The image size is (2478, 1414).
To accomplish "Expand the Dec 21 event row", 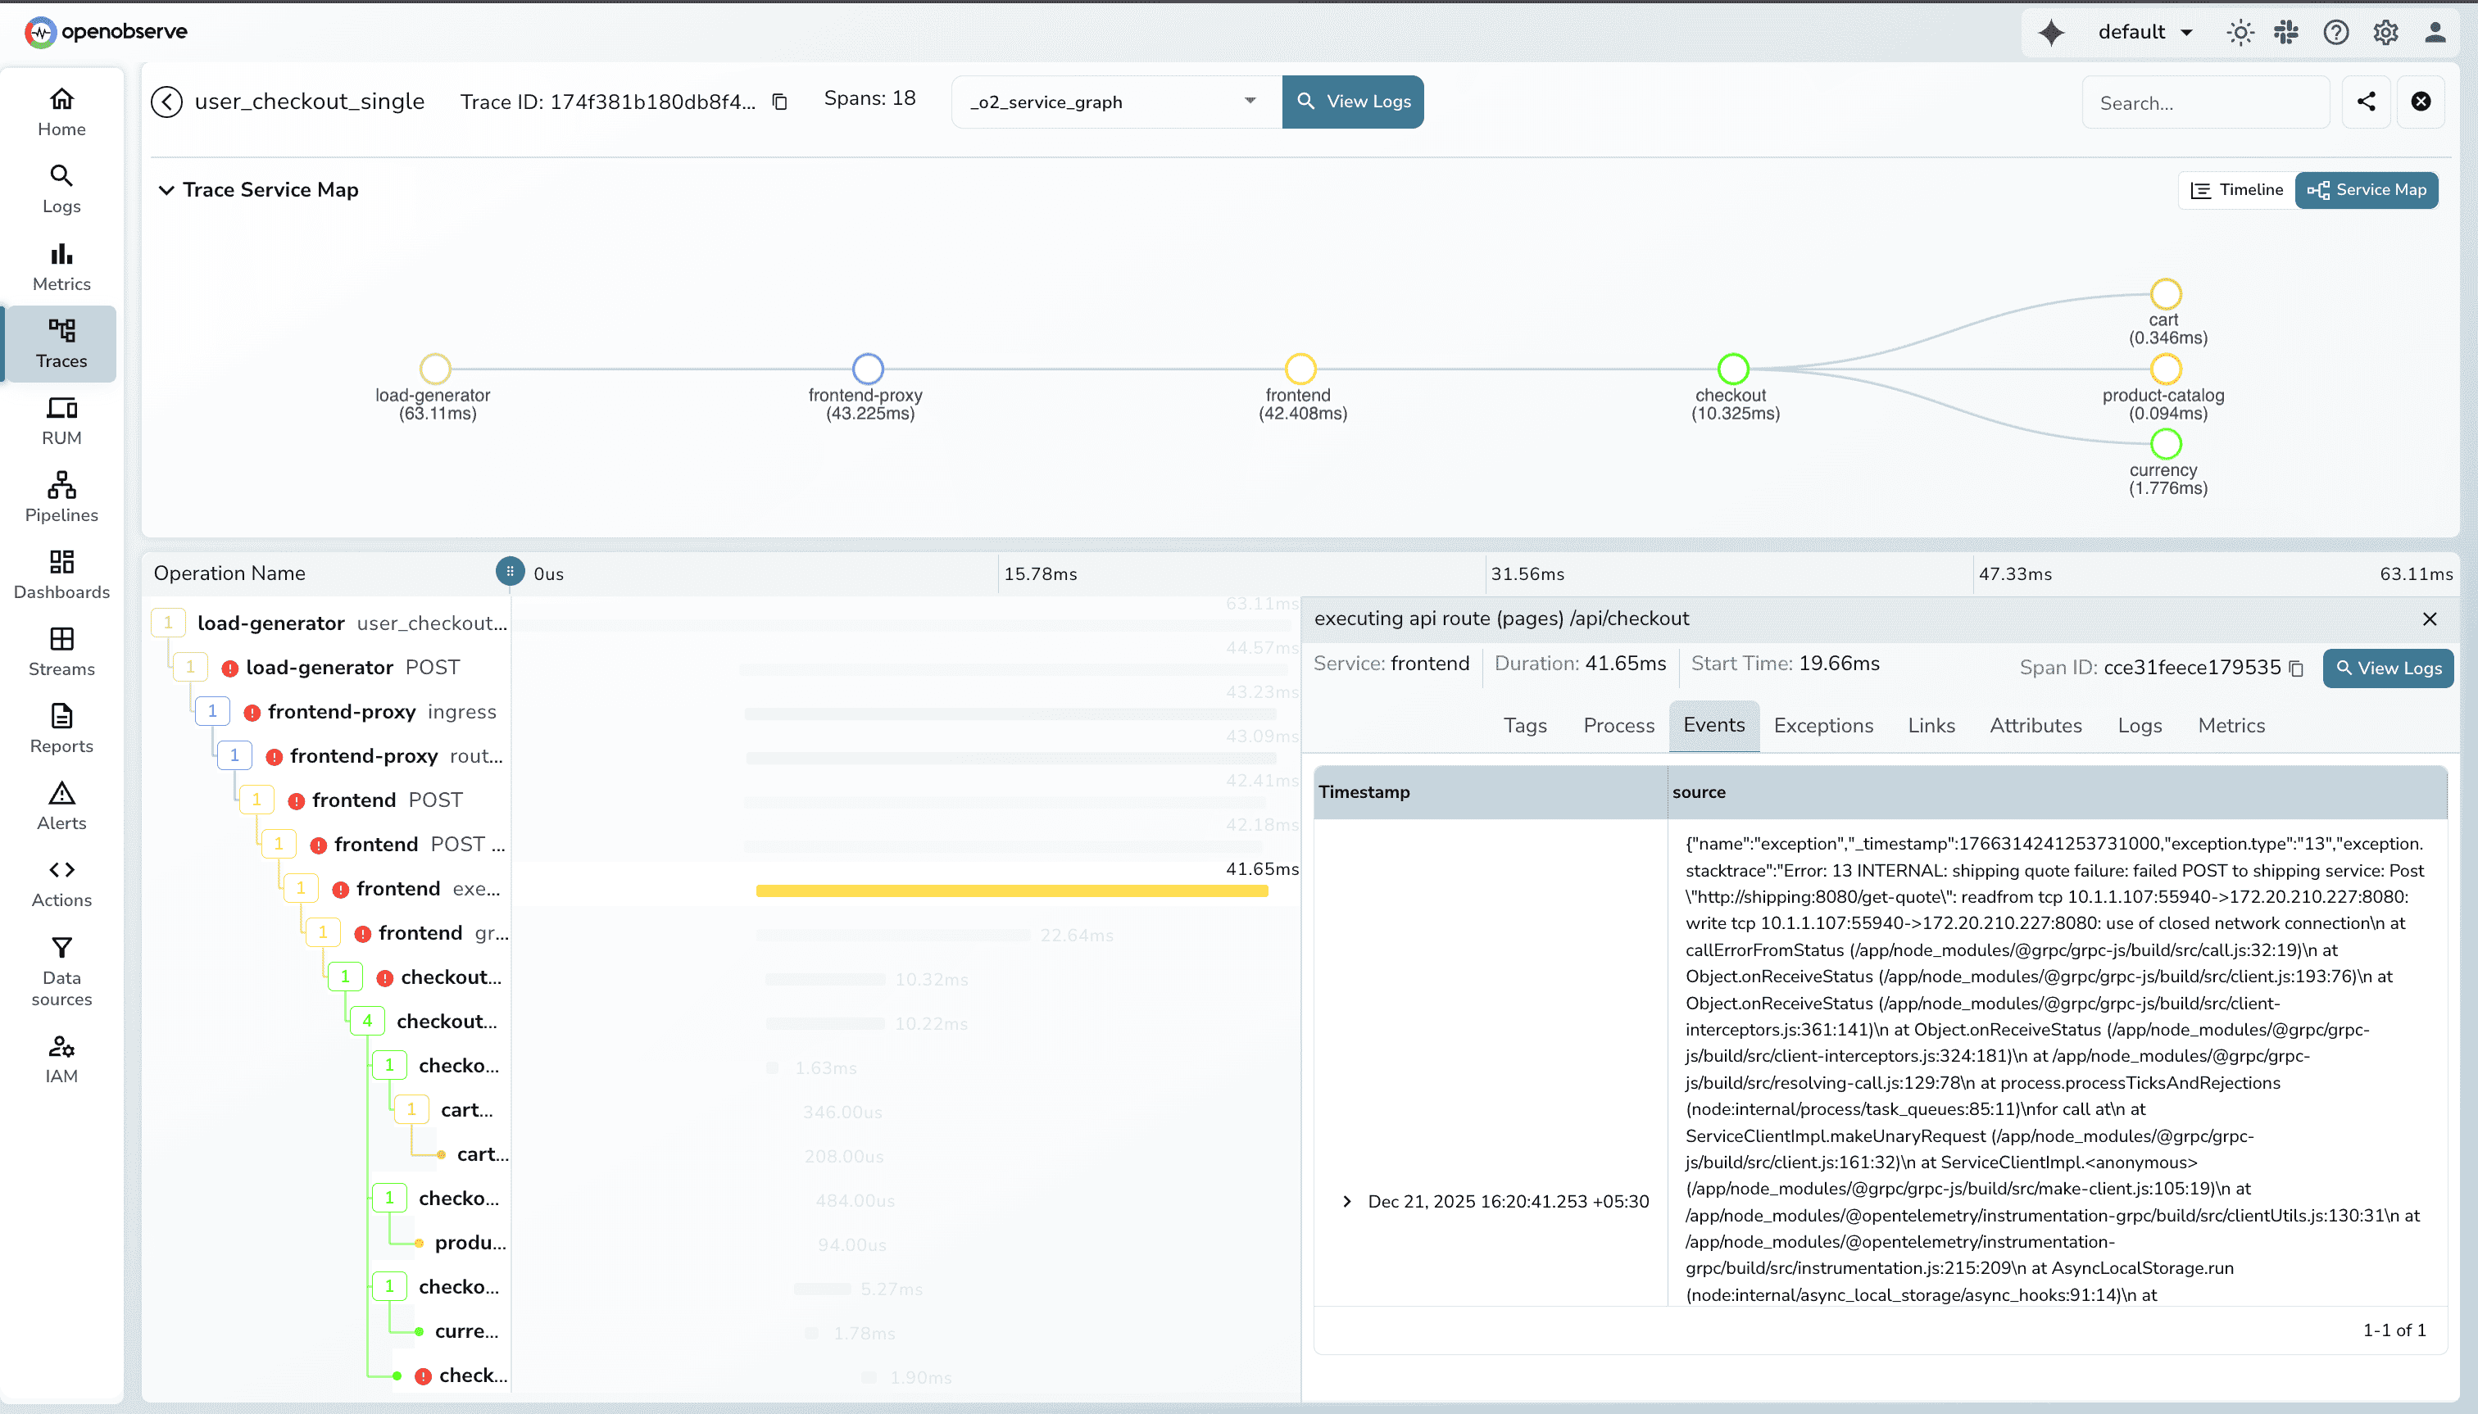I will pos(1346,1201).
